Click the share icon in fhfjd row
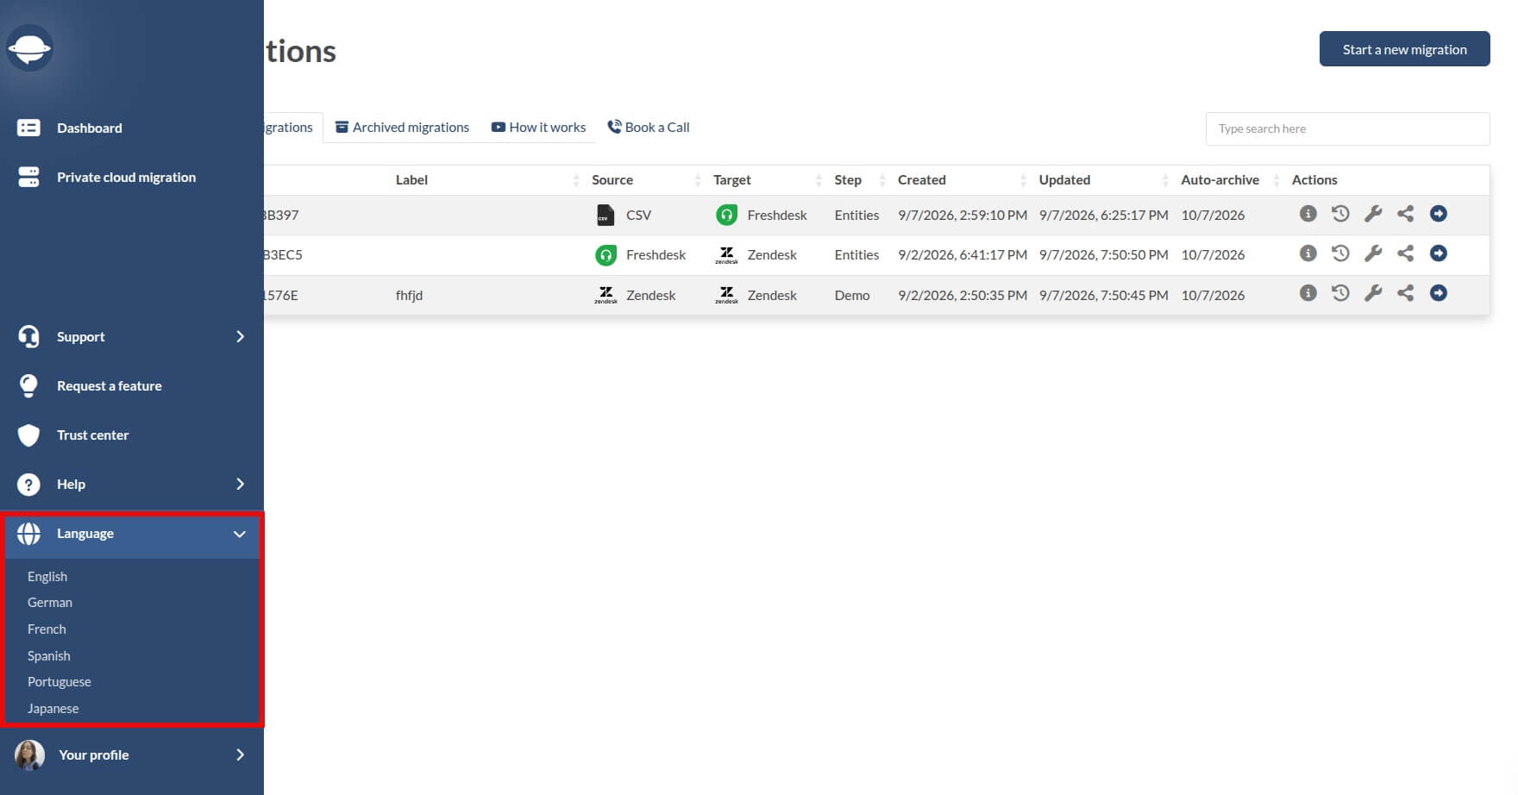 [x=1405, y=292]
